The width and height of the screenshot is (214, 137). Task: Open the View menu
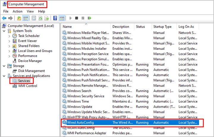point(30,11)
